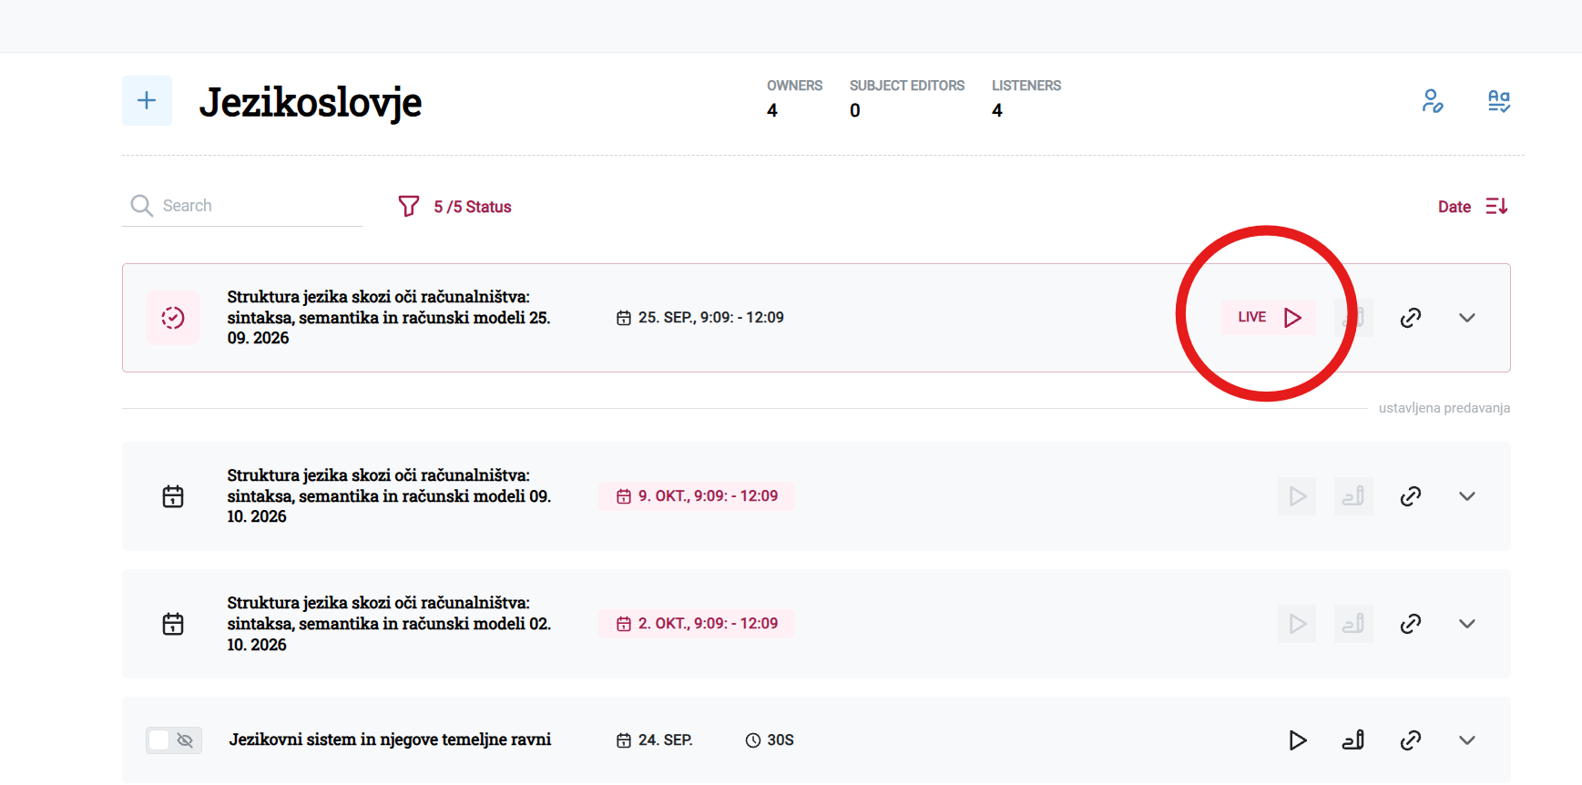Click calendar icon of the 02. 10. 2026 lecture
This screenshot has width=1582, height=785.
(173, 624)
